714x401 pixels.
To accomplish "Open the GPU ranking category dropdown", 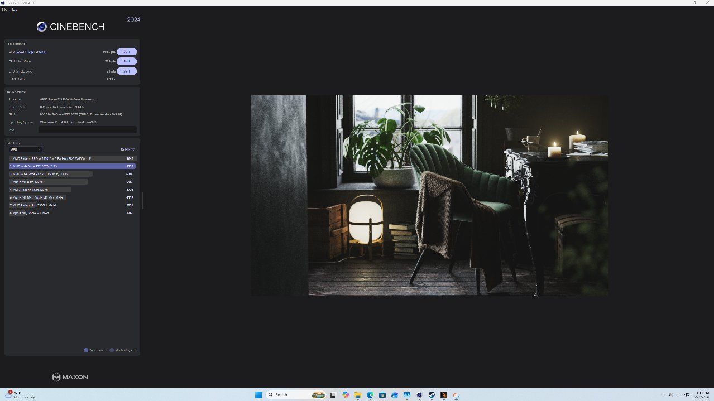I will [x=25, y=149].
